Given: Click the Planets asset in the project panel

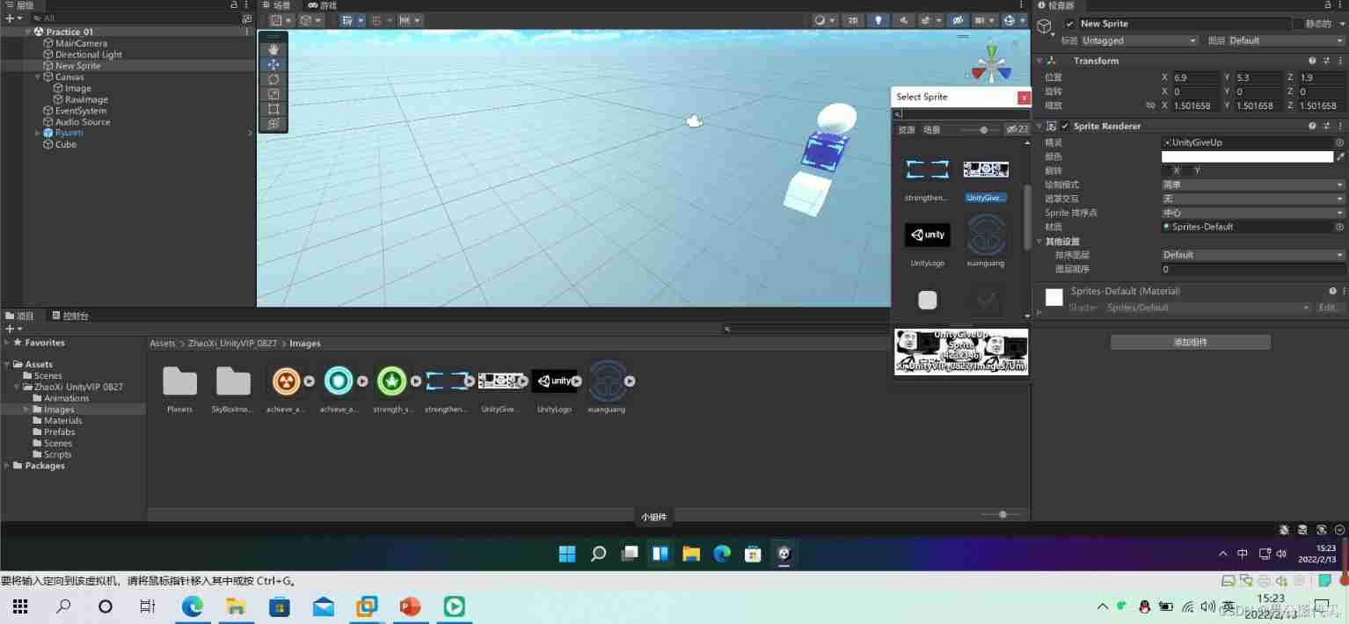Looking at the screenshot, I should coord(179,381).
